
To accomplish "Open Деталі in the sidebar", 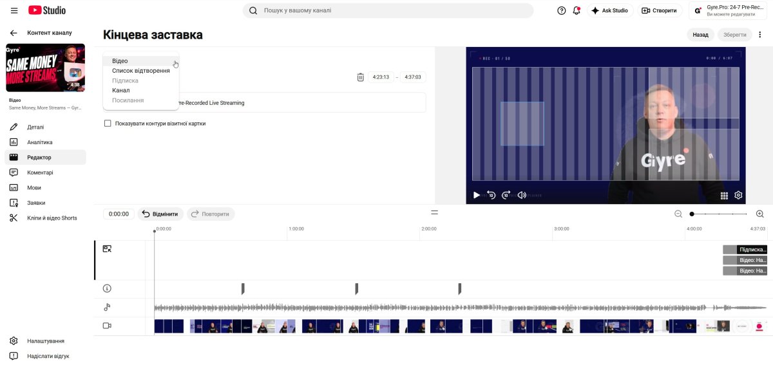I will [45, 127].
